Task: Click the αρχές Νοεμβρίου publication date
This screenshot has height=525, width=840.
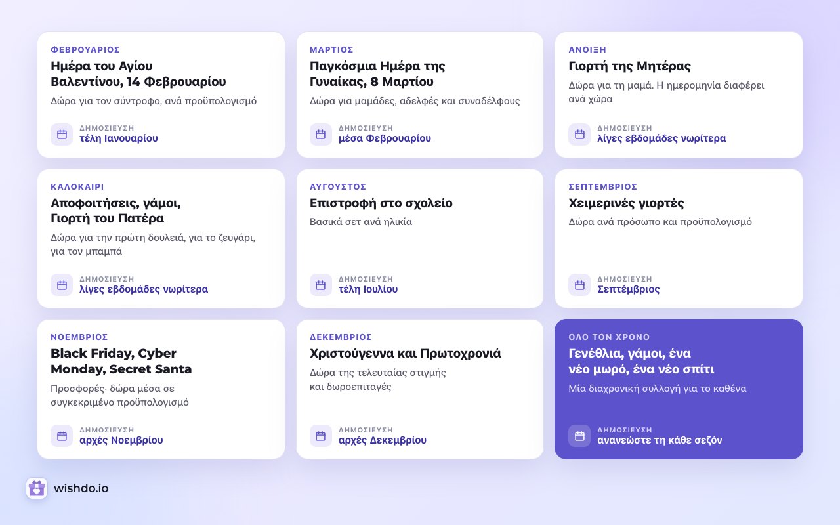Action: click(x=121, y=440)
